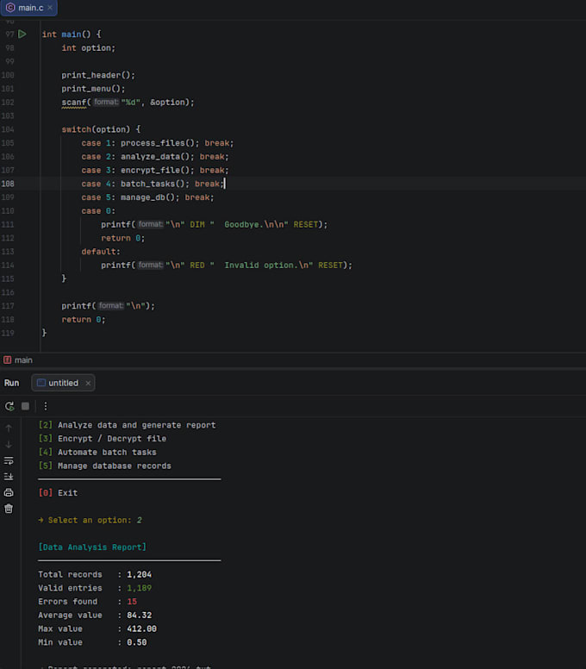Click console line Manage database records
Viewport: 586px width, 669px height.
105,466
